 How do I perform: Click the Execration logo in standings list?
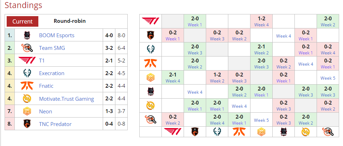[27, 73]
